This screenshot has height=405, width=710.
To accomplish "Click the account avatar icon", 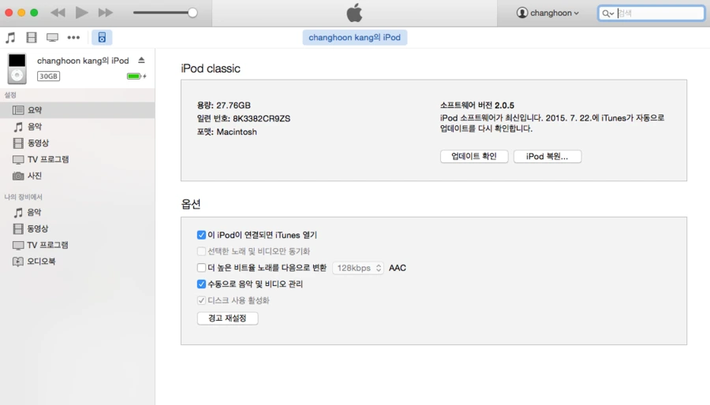I will tap(522, 13).
